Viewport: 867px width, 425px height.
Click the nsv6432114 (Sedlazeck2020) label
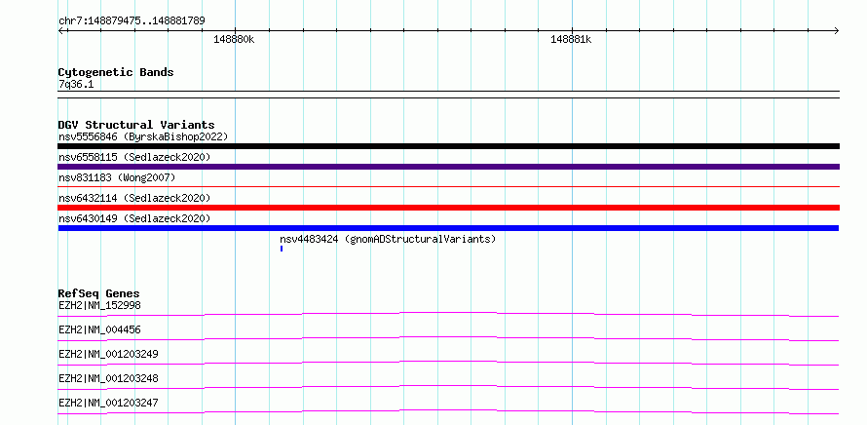pos(134,198)
